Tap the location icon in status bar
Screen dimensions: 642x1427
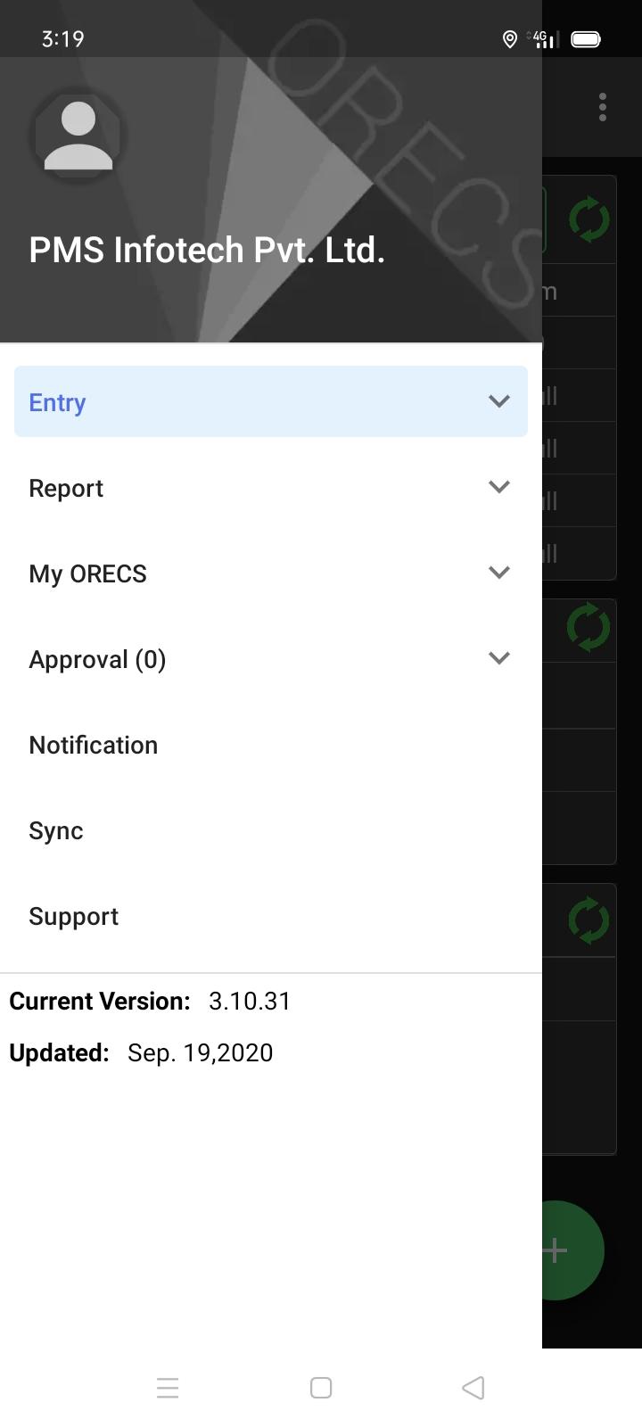(x=510, y=39)
